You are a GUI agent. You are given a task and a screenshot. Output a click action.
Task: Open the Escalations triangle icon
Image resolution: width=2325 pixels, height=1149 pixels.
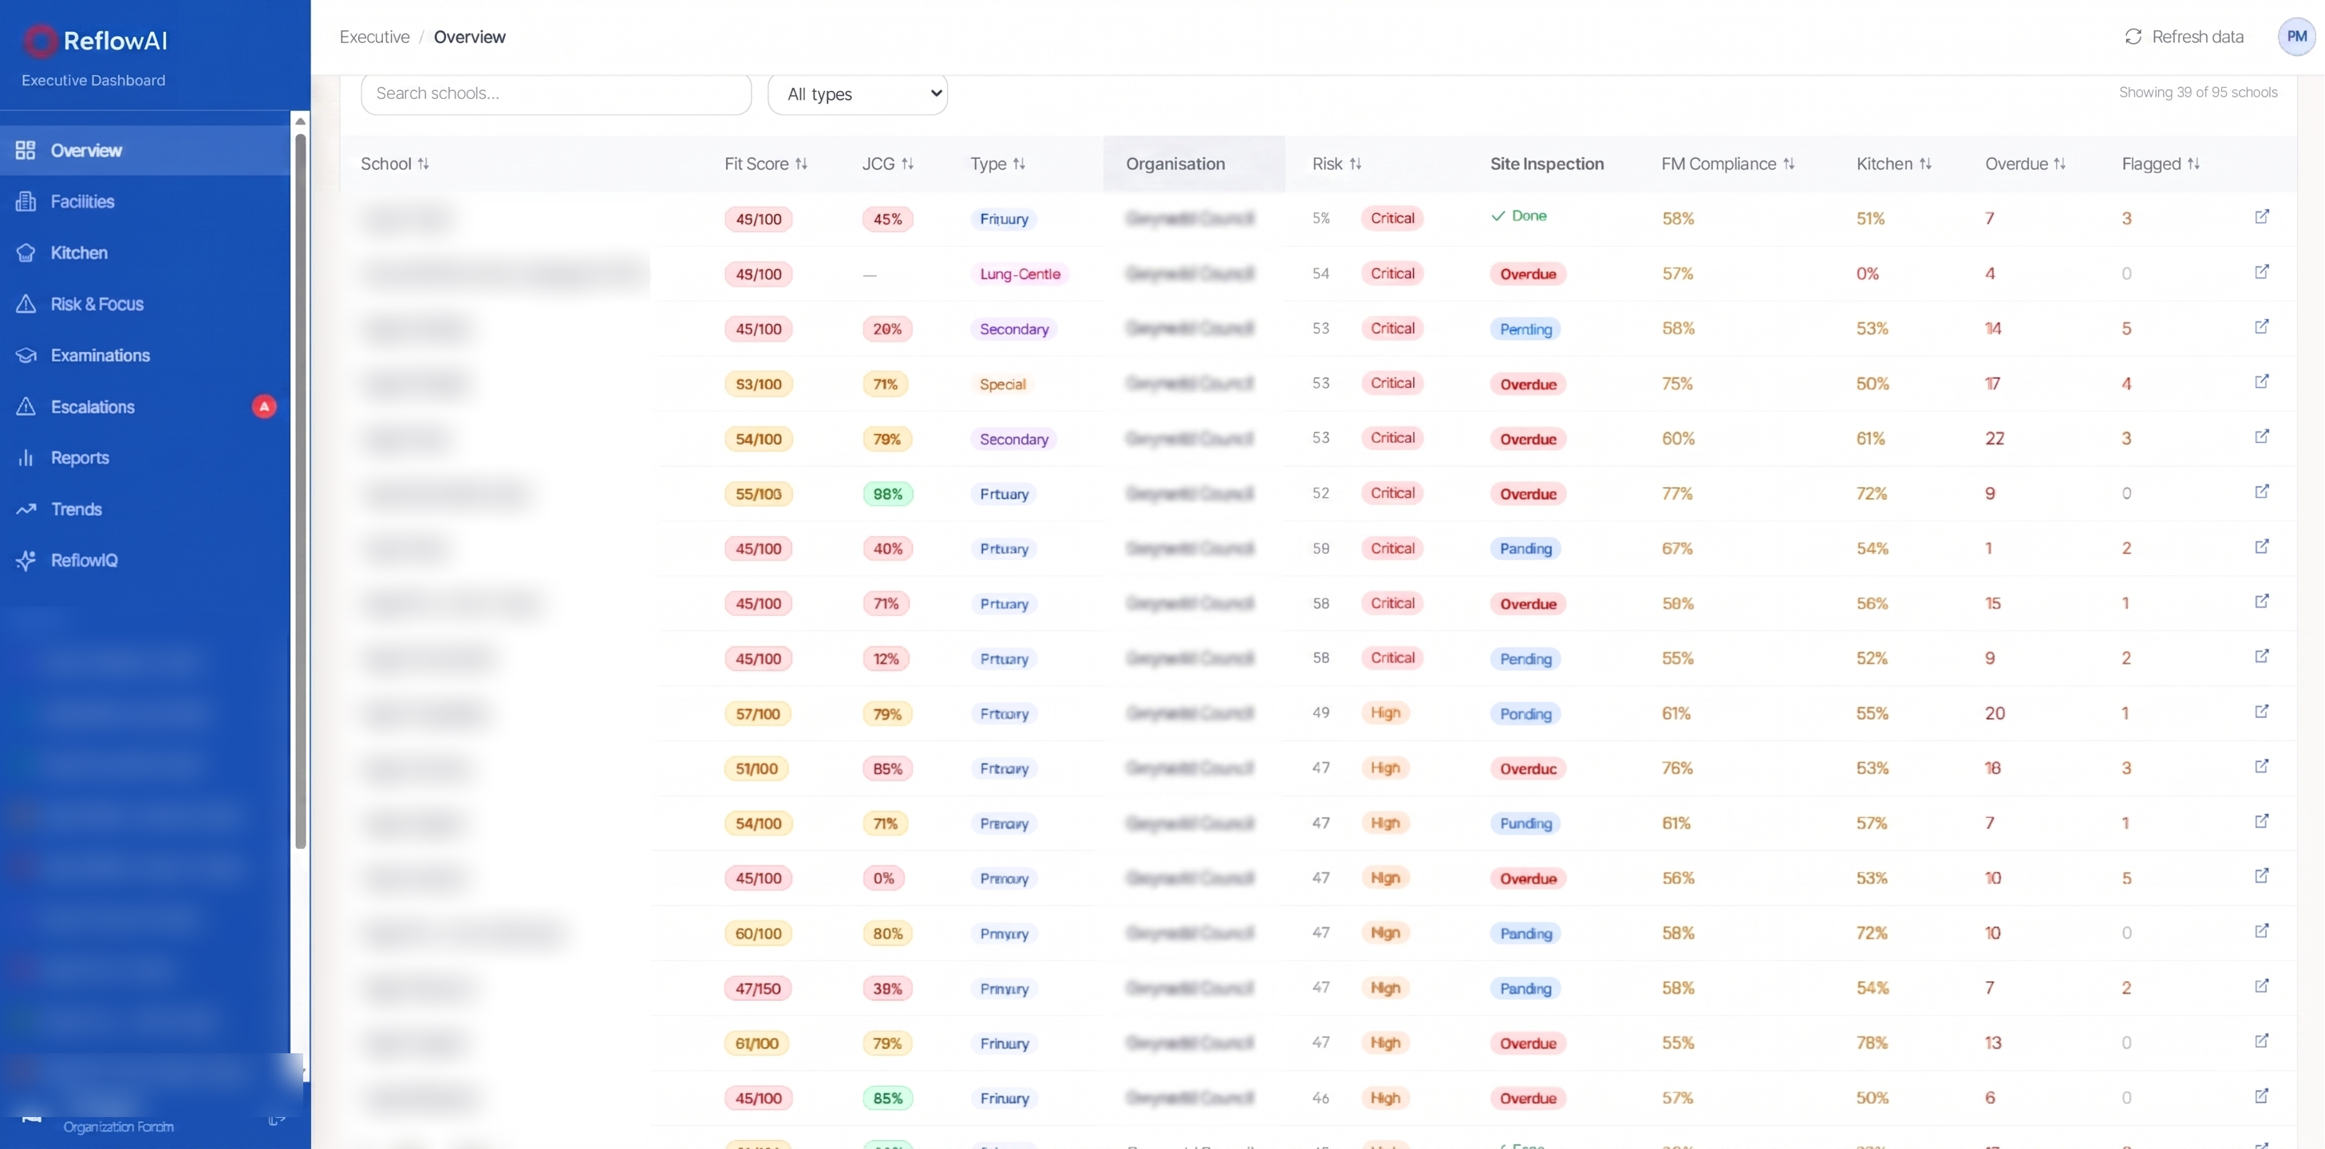point(26,407)
